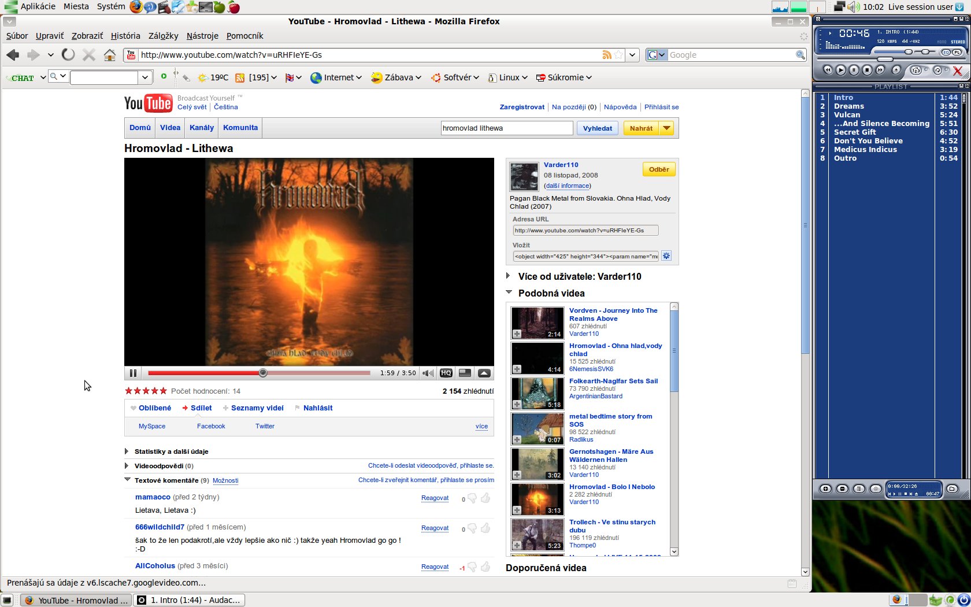Click the YouTube video progress bar handle

pos(263,373)
